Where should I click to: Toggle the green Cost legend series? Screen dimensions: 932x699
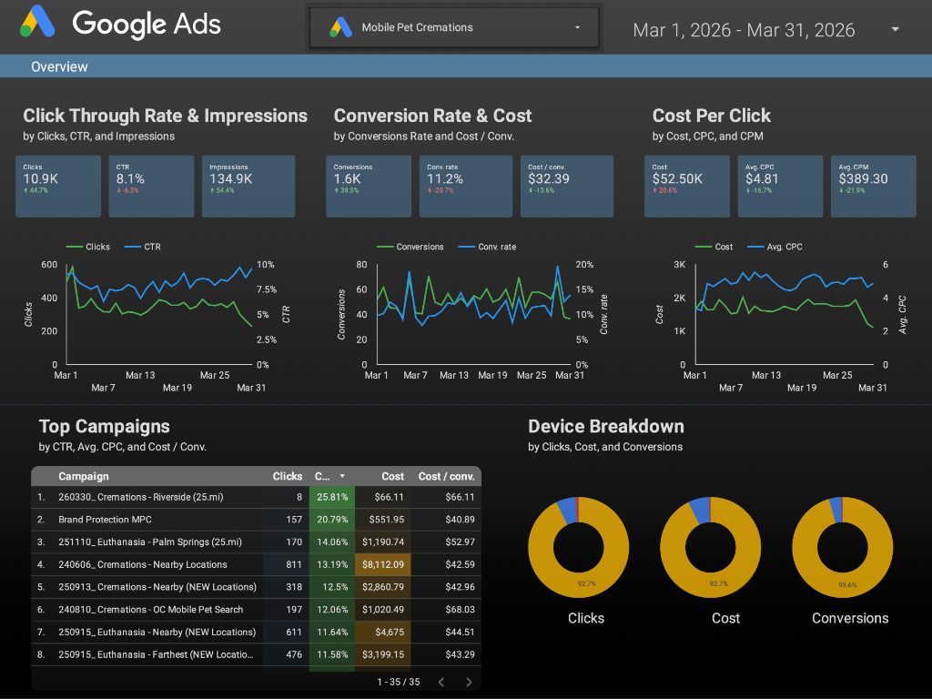(x=714, y=247)
